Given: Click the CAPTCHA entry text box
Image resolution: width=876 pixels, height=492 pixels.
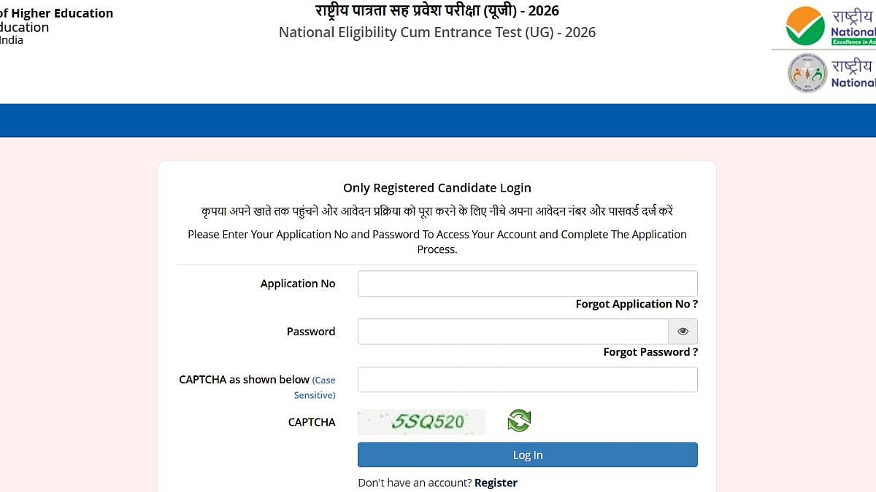Looking at the screenshot, I should tap(527, 379).
